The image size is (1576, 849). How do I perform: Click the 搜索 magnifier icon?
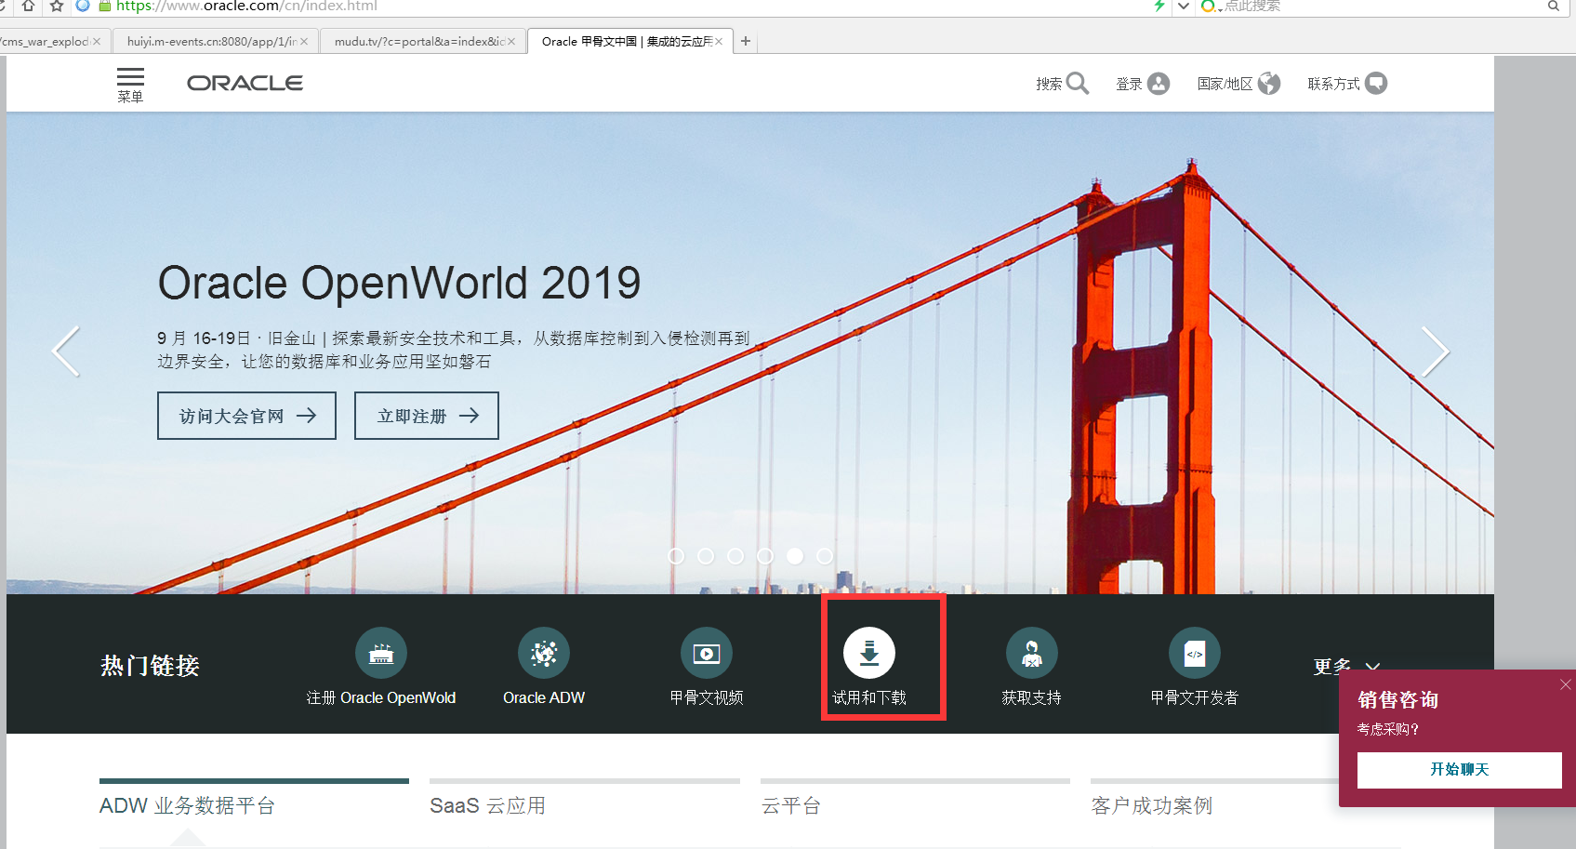[1077, 84]
